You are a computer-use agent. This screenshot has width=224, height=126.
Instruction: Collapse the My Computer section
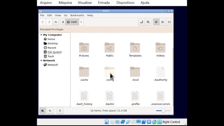(x=41, y=35)
